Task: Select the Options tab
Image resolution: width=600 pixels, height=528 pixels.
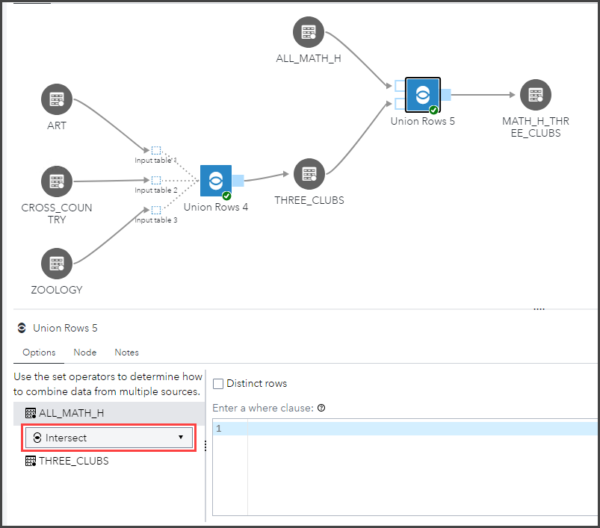Action: coord(38,352)
